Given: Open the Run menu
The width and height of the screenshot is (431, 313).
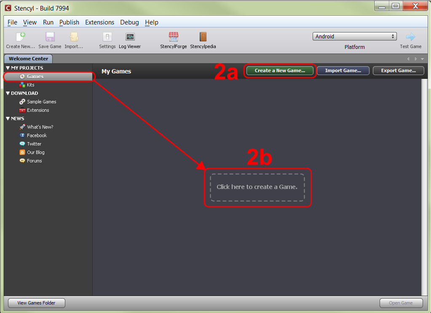Looking at the screenshot, I should coord(48,22).
